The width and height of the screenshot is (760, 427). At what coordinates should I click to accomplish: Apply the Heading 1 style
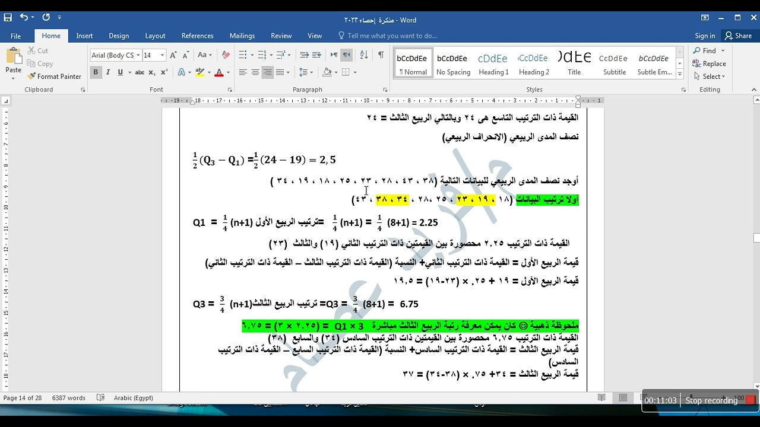pyautogui.click(x=494, y=63)
